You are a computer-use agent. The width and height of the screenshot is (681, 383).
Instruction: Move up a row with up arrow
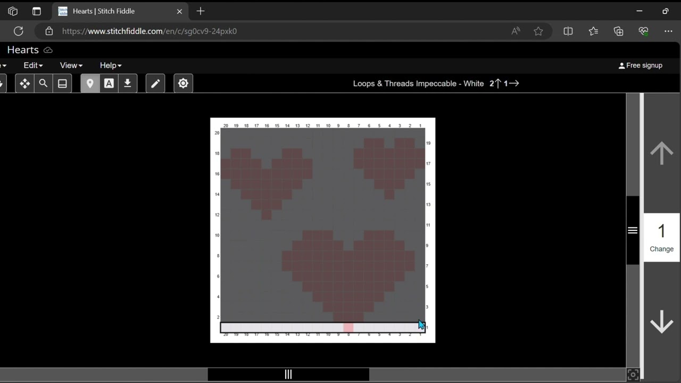pyautogui.click(x=662, y=153)
